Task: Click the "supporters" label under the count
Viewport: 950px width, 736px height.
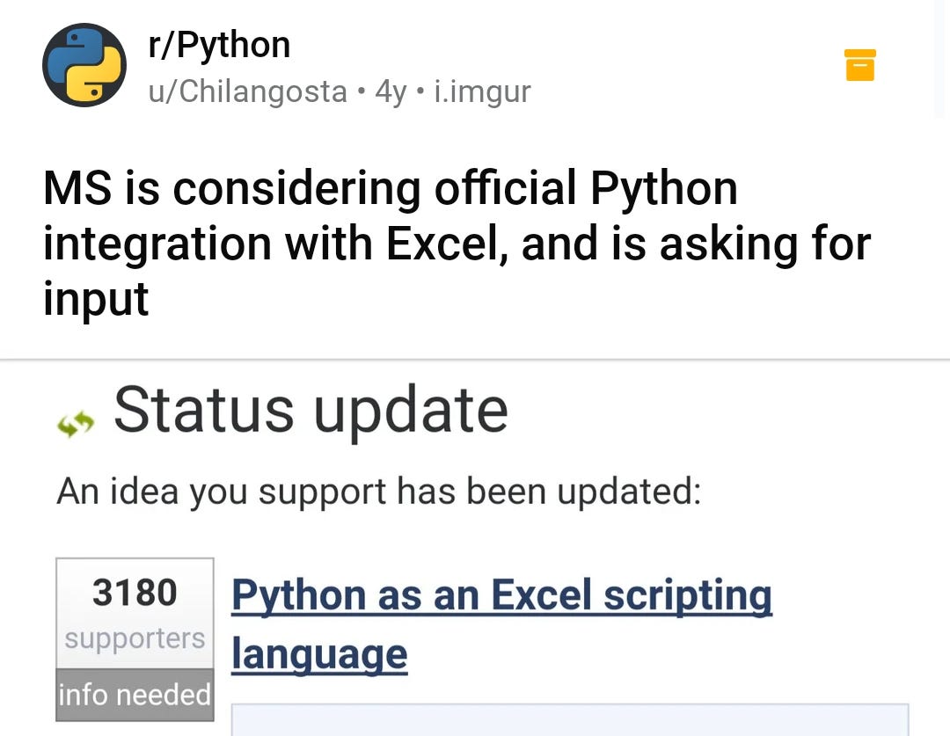Action: point(135,638)
